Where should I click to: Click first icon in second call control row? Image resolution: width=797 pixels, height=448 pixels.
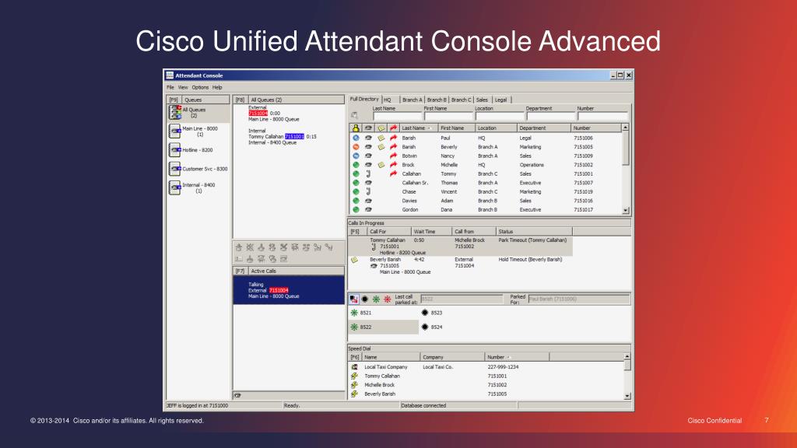(x=239, y=259)
